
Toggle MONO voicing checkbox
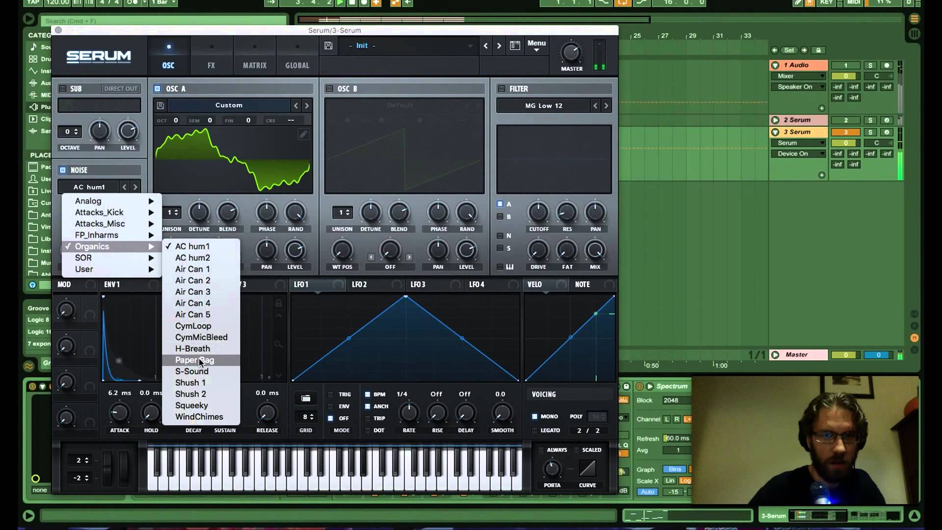pyautogui.click(x=535, y=417)
